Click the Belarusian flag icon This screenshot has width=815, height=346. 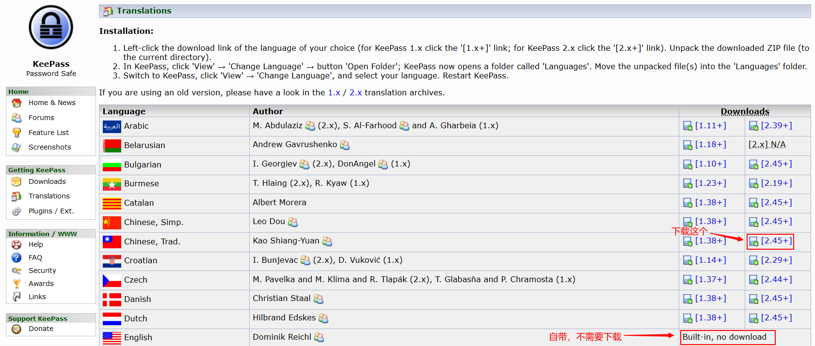112,146
